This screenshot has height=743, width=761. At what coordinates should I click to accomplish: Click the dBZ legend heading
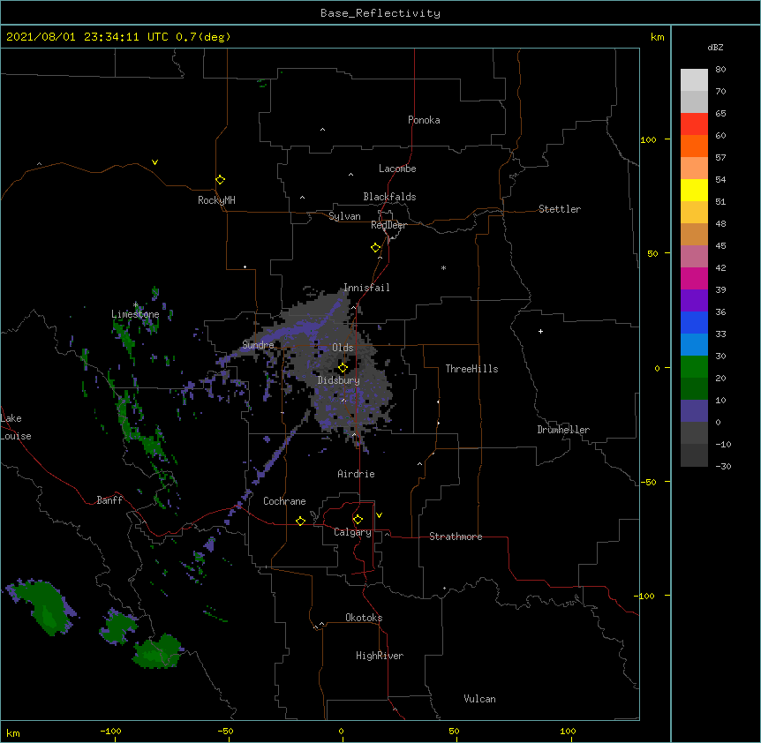pyautogui.click(x=715, y=47)
